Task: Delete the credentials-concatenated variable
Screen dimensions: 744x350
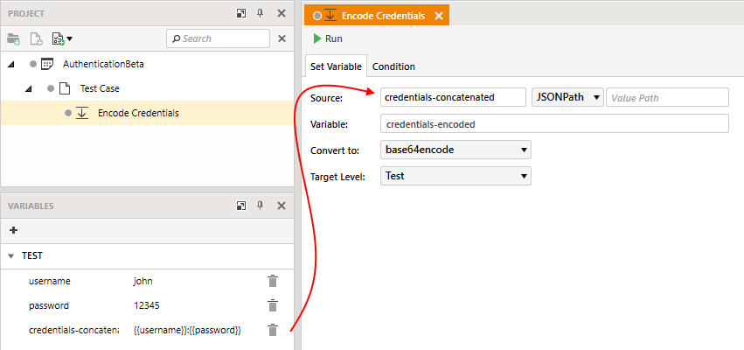Action: coord(273,330)
